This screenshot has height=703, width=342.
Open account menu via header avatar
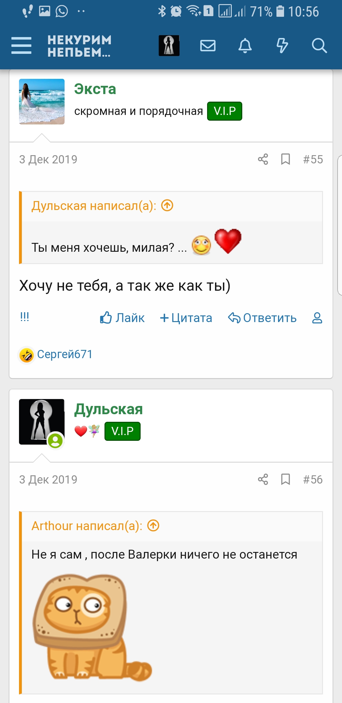pos(169,46)
